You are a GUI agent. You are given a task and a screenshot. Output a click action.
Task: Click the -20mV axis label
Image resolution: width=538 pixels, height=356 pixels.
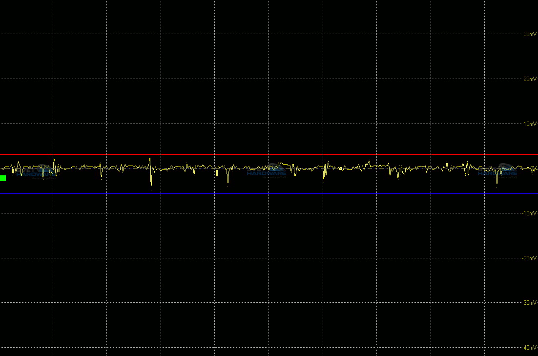(x=529, y=258)
